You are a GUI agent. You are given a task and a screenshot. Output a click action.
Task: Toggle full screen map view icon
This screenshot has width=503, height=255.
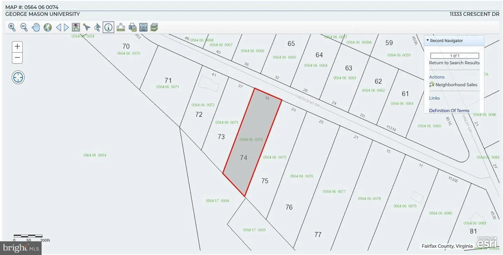click(143, 27)
